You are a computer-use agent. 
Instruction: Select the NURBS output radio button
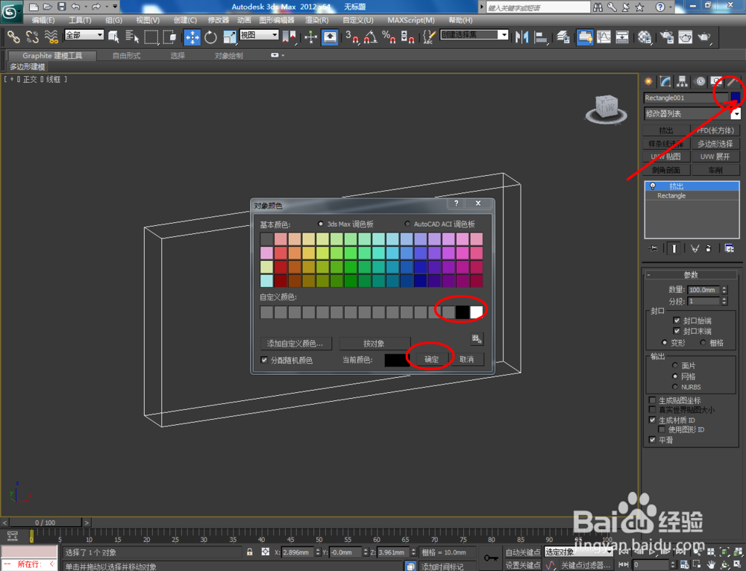(x=674, y=387)
